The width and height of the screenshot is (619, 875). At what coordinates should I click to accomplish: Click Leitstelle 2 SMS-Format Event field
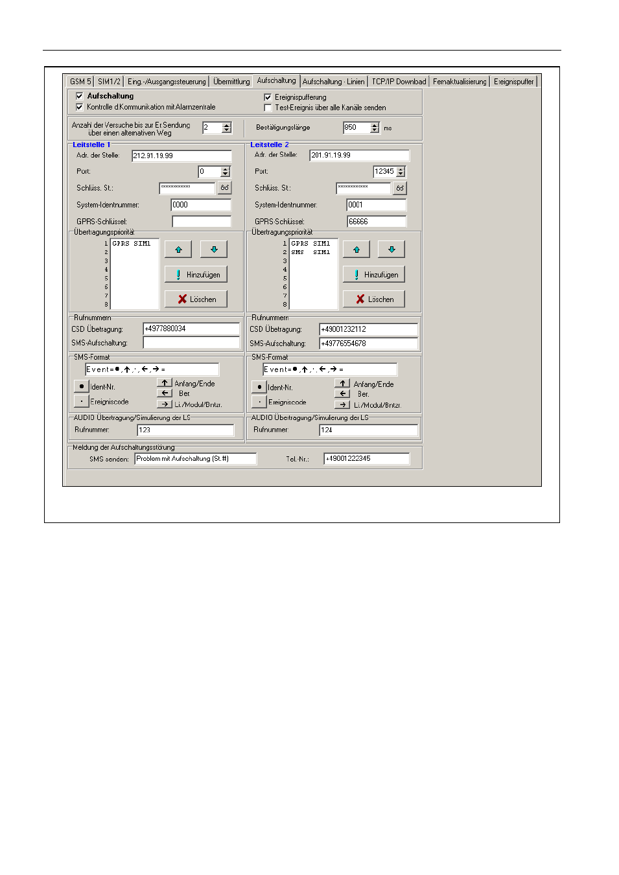point(330,369)
